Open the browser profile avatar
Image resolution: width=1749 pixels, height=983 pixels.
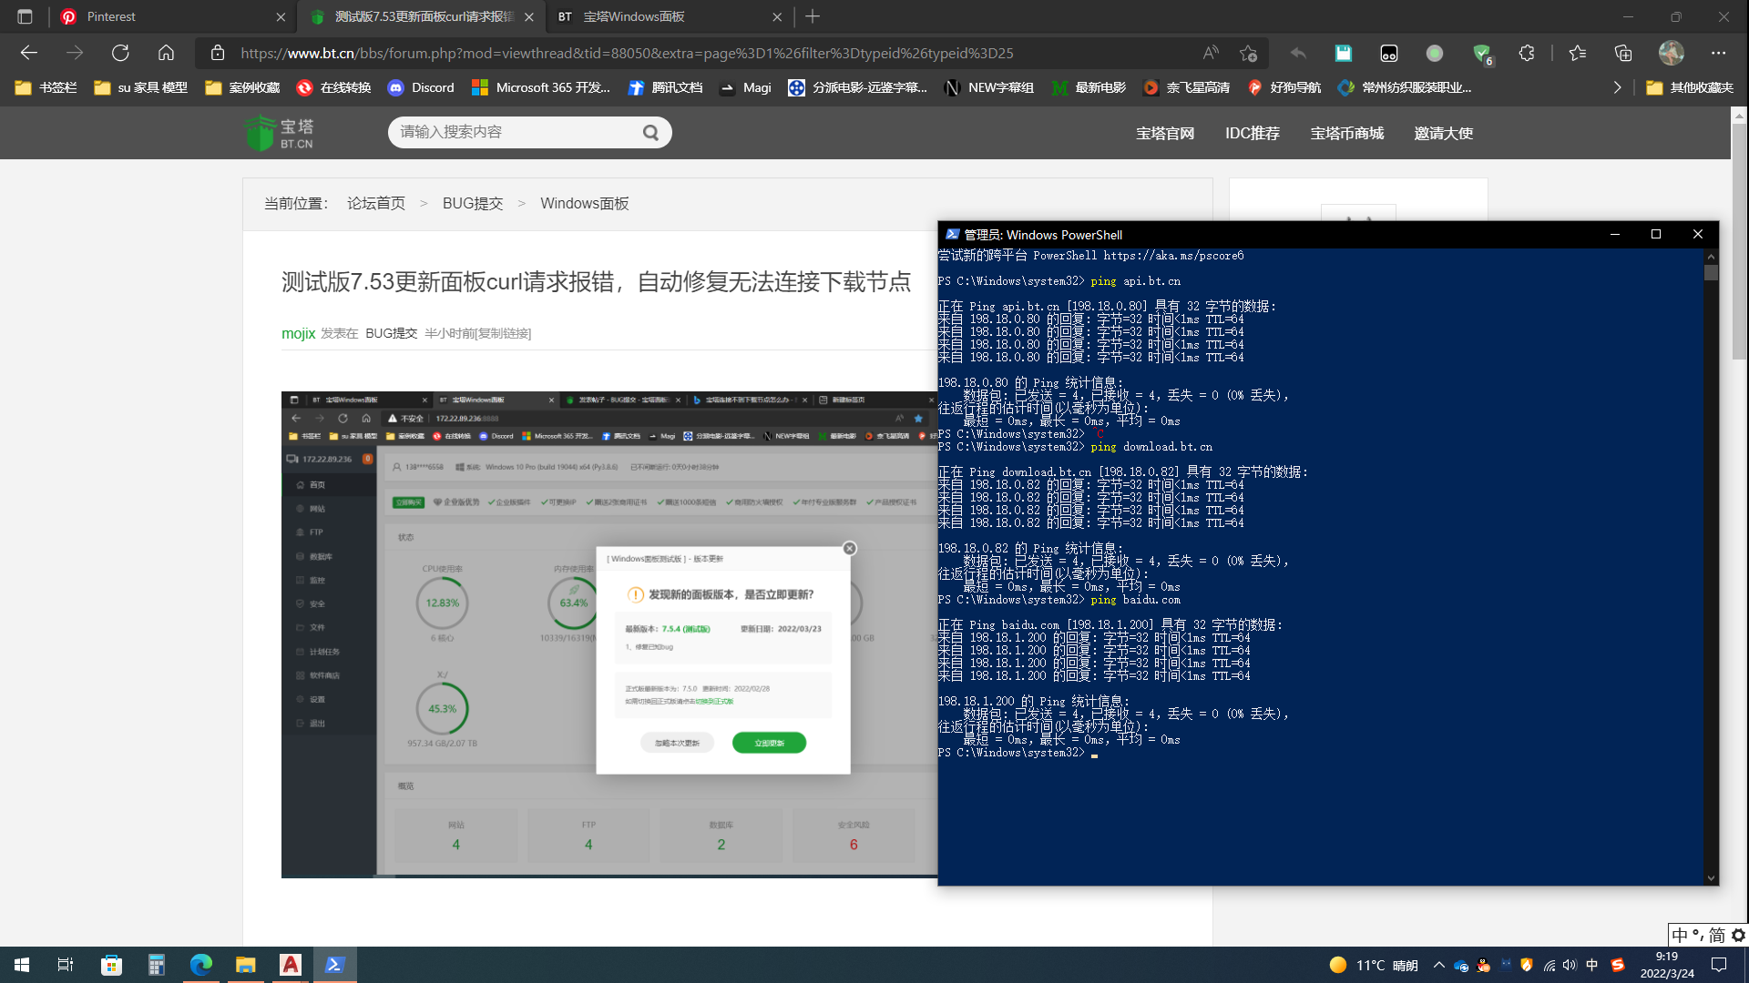1672,53
